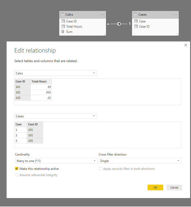Click the 102 cell in Calcs preview
This screenshot has height=207, width=191.
[22, 92]
